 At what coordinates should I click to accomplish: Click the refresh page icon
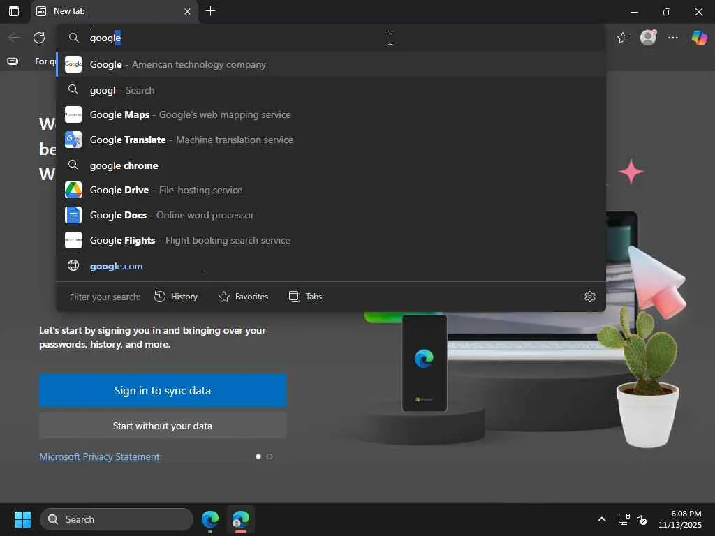pos(39,38)
